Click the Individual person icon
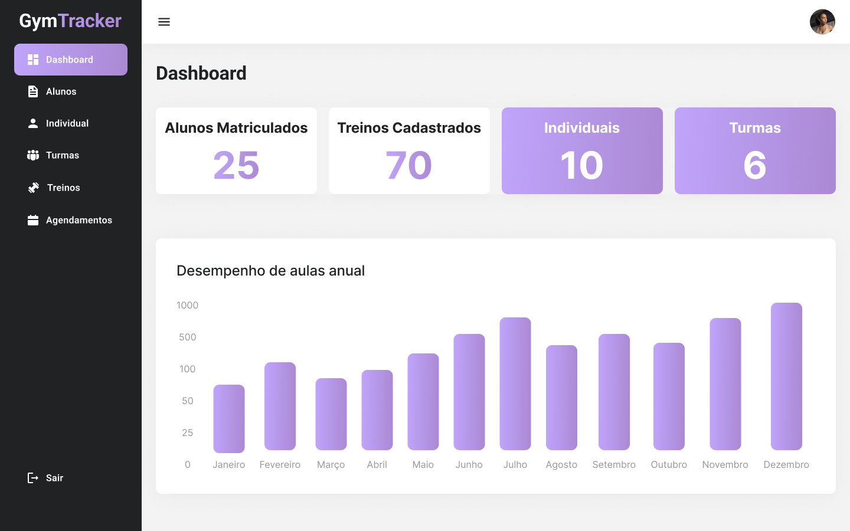The width and height of the screenshot is (850, 531). [x=33, y=123]
